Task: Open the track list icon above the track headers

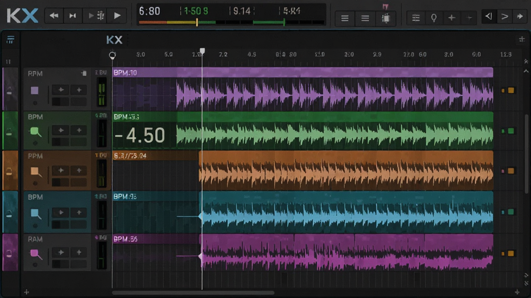Action: pos(10,39)
